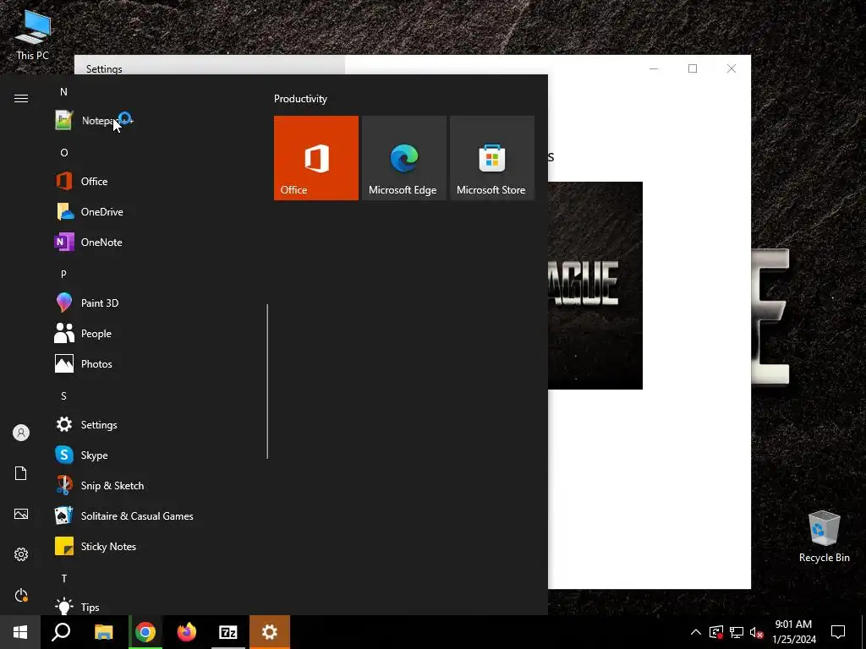
Task: Open File Explorer from taskbar
Action: click(x=103, y=632)
